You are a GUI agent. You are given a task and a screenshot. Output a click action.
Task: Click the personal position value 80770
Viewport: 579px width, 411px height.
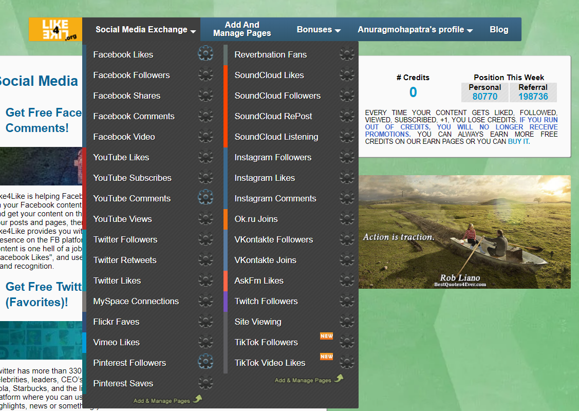coord(485,97)
